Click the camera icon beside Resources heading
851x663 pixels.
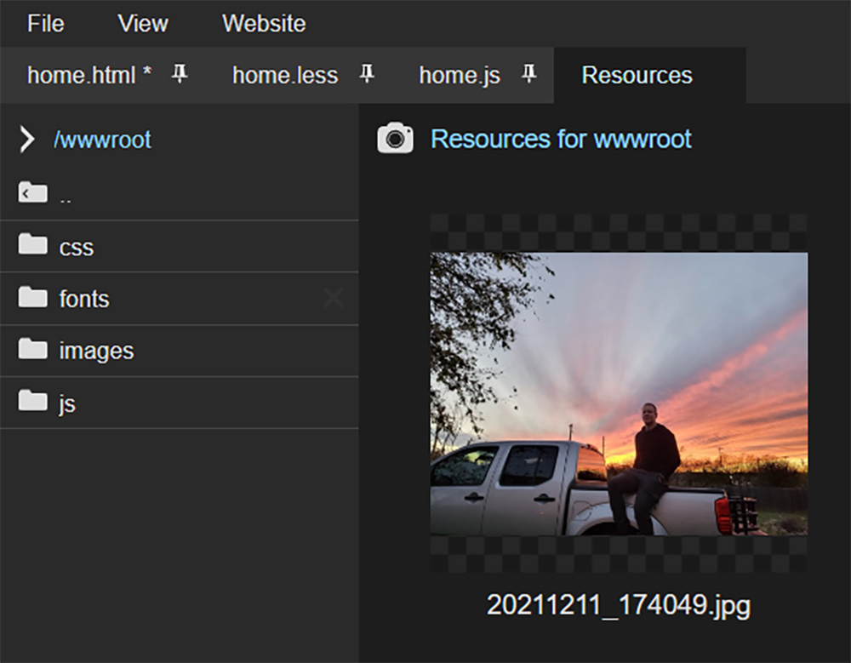click(395, 139)
